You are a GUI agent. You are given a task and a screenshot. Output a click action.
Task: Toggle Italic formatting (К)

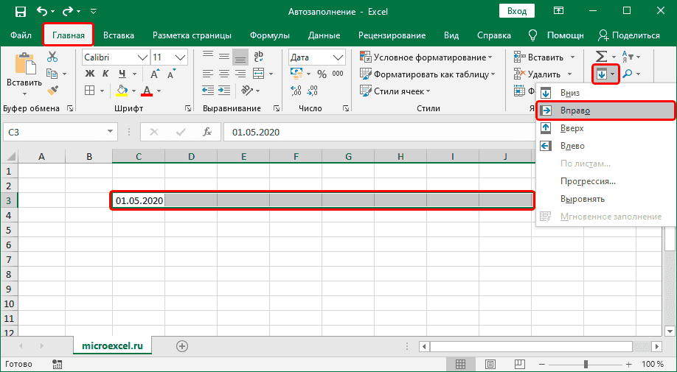point(106,73)
